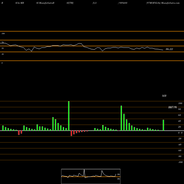Screen dimensions: 184x184
Task: Click the RSI axis label 100
Action: [3, 33]
